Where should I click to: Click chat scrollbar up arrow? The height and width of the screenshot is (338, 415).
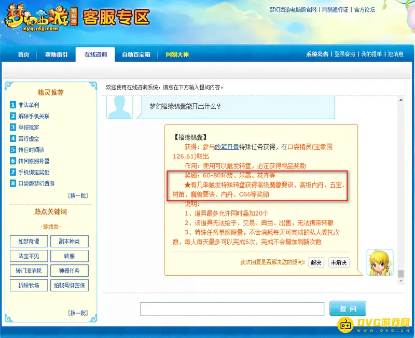[401, 100]
